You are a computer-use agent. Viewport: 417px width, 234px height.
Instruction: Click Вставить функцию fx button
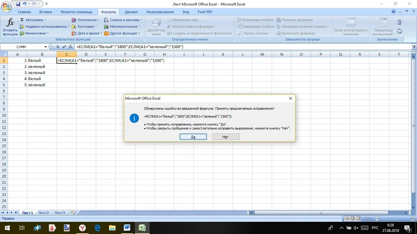10,27
